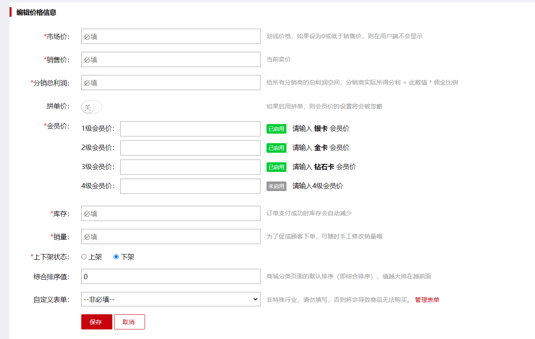Click the 已启用 badge beside 钻石卡
Viewport: 535px width, 339px height.
click(x=276, y=167)
